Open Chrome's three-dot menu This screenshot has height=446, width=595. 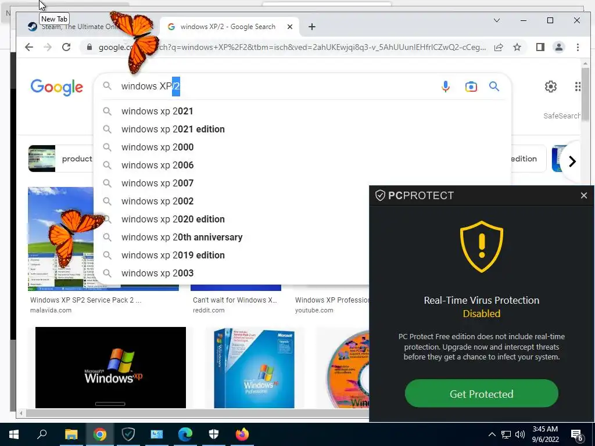(578, 47)
